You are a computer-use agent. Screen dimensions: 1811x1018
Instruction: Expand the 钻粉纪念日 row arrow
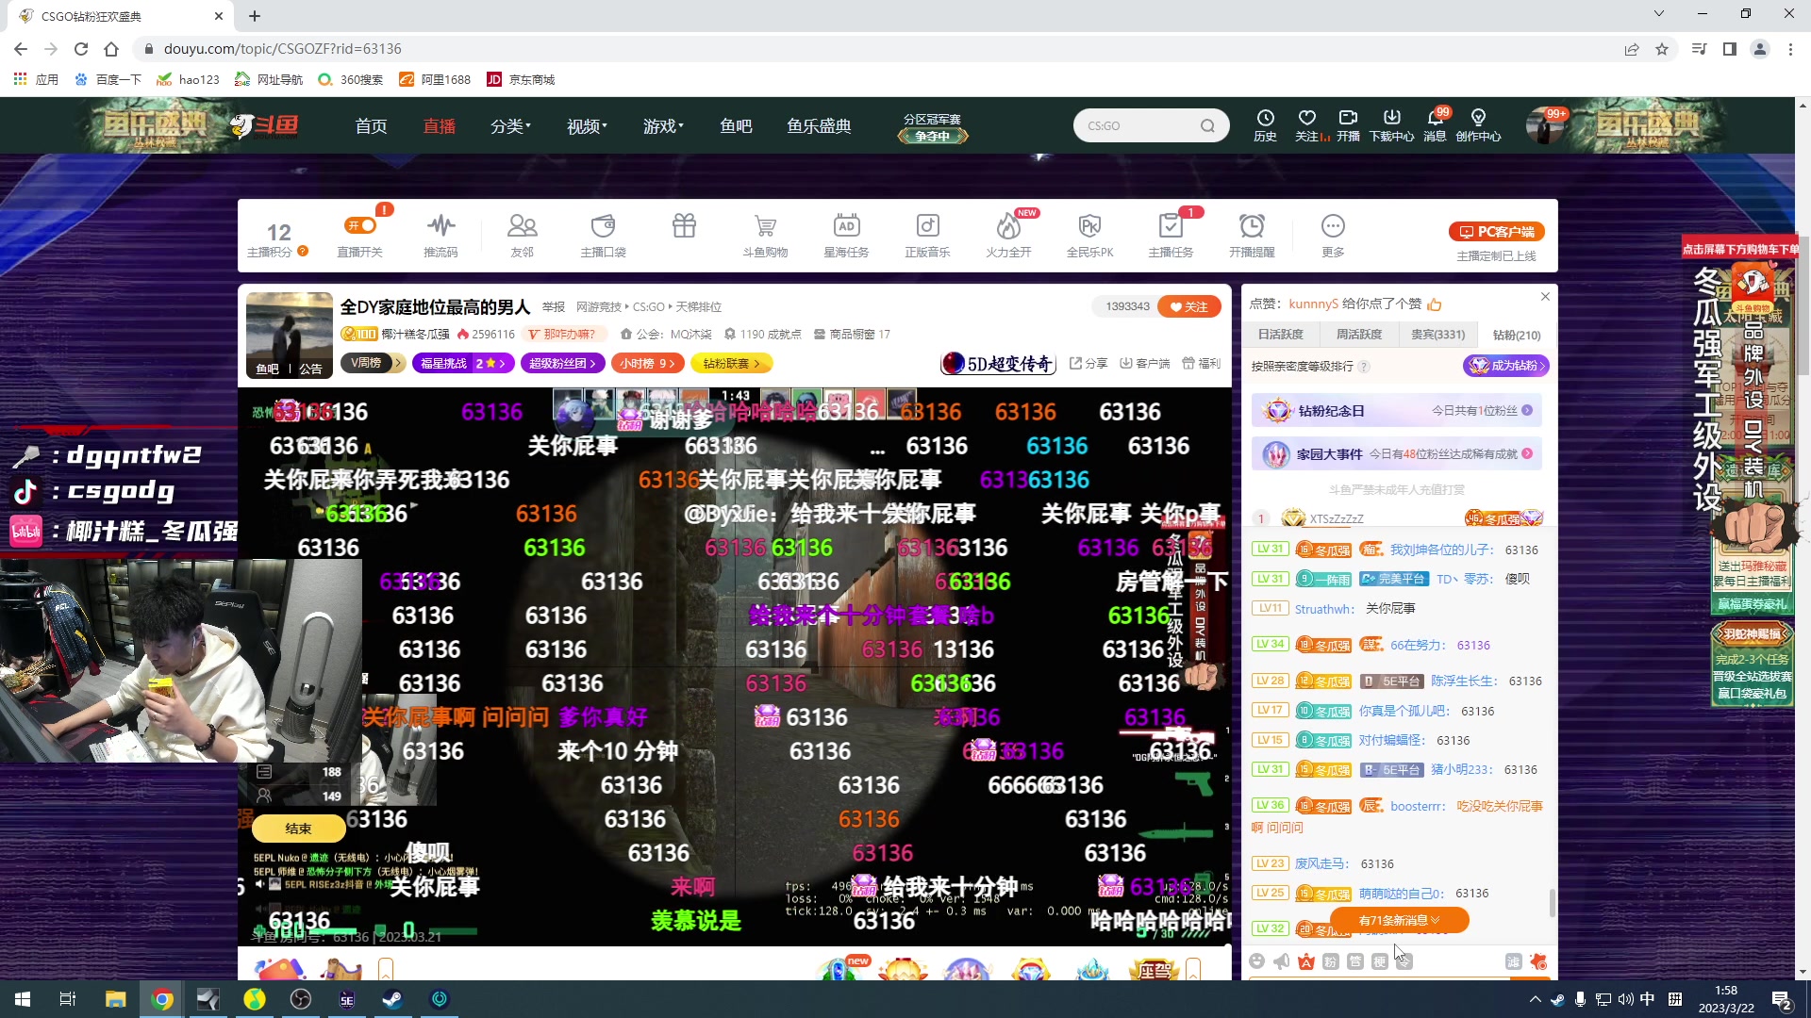(x=1527, y=410)
